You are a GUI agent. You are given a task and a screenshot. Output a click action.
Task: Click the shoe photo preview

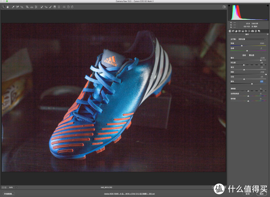[114, 97]
